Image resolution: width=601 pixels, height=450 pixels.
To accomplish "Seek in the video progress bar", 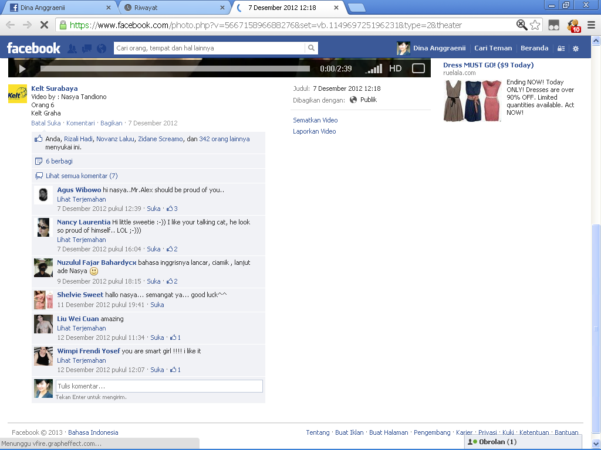I will click(x=175, y=69).
